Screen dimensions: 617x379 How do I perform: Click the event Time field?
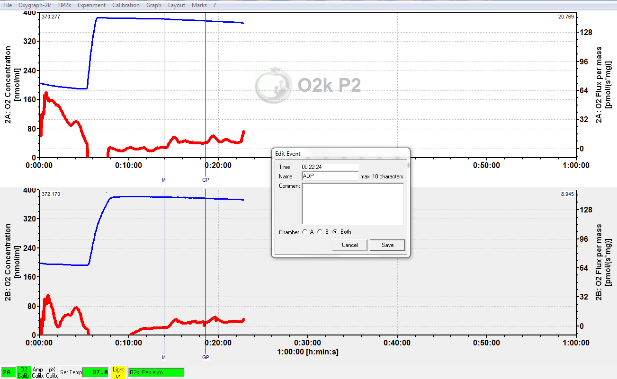pyautogui.click(x=330, y=167)
